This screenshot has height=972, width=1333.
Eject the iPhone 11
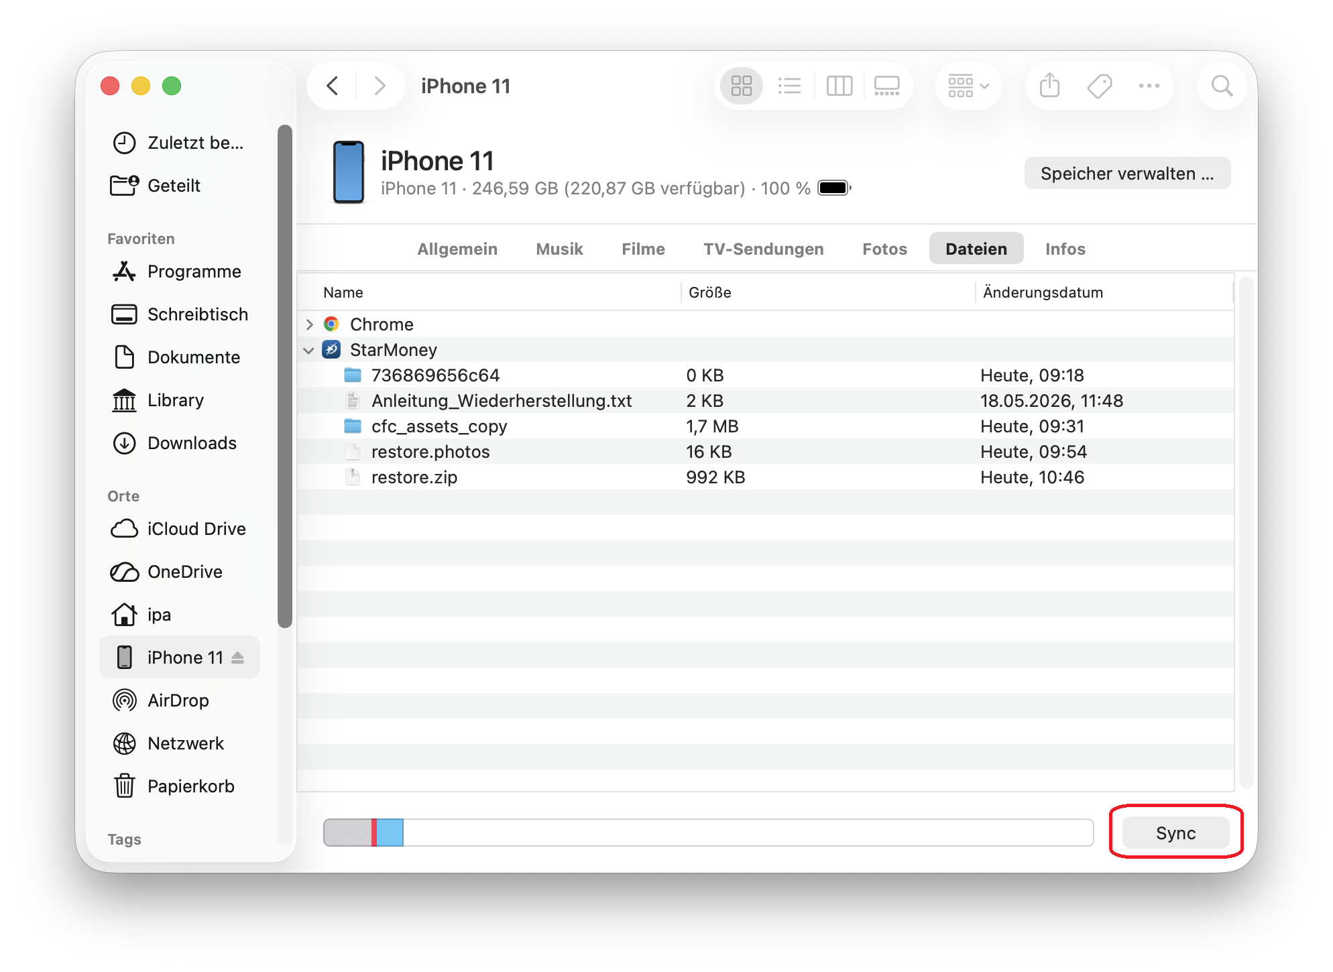[237, 658]
